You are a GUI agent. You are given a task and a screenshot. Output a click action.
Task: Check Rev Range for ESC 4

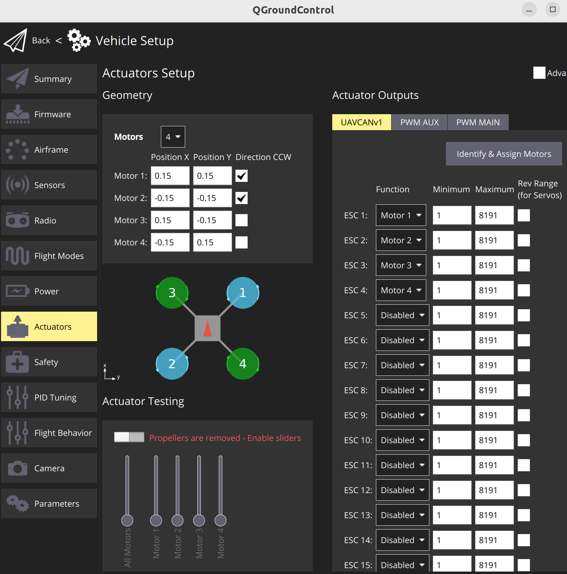coord(524,290)
